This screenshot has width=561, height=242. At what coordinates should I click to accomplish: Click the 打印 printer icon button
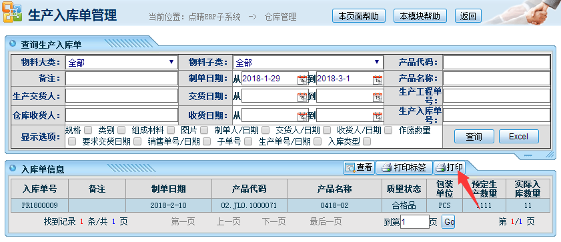(450, 167)
